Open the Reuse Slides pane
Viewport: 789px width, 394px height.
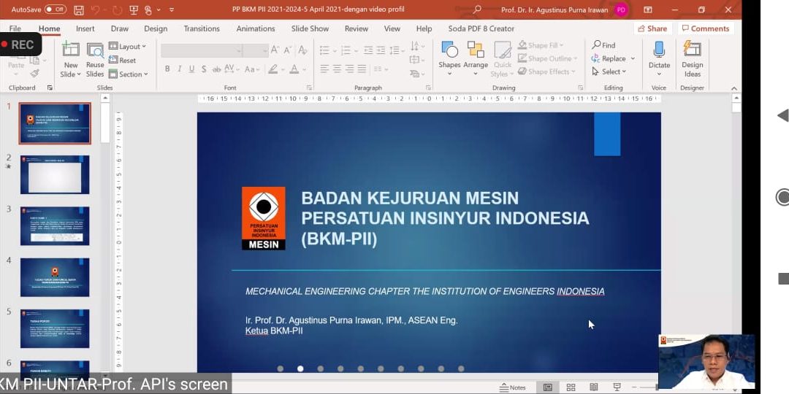[x=94, y=51]
